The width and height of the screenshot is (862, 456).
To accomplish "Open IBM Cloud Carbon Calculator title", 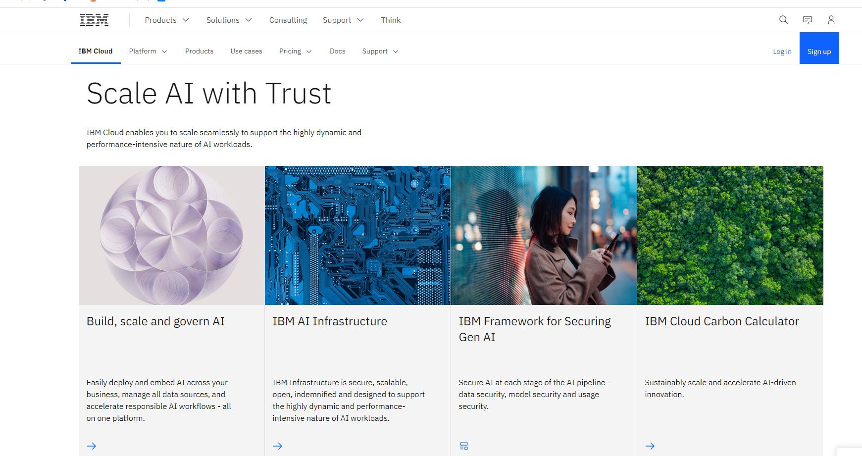I will point(722,321).
